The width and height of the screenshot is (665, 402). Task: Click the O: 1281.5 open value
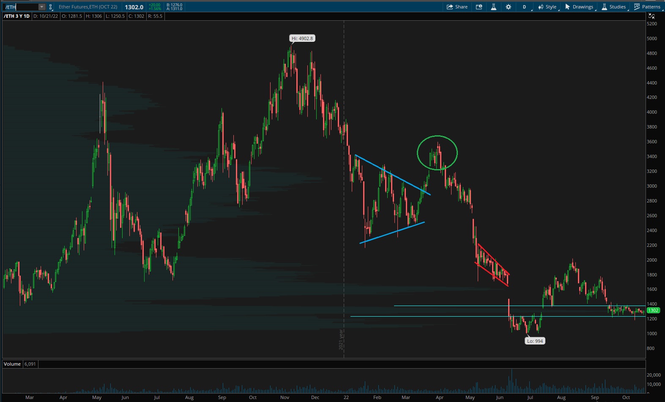pos(72,16)
